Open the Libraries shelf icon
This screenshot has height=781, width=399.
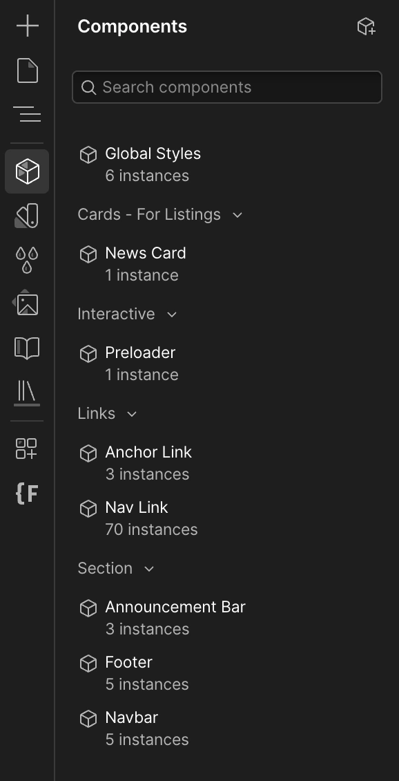[x=27, y=393]
